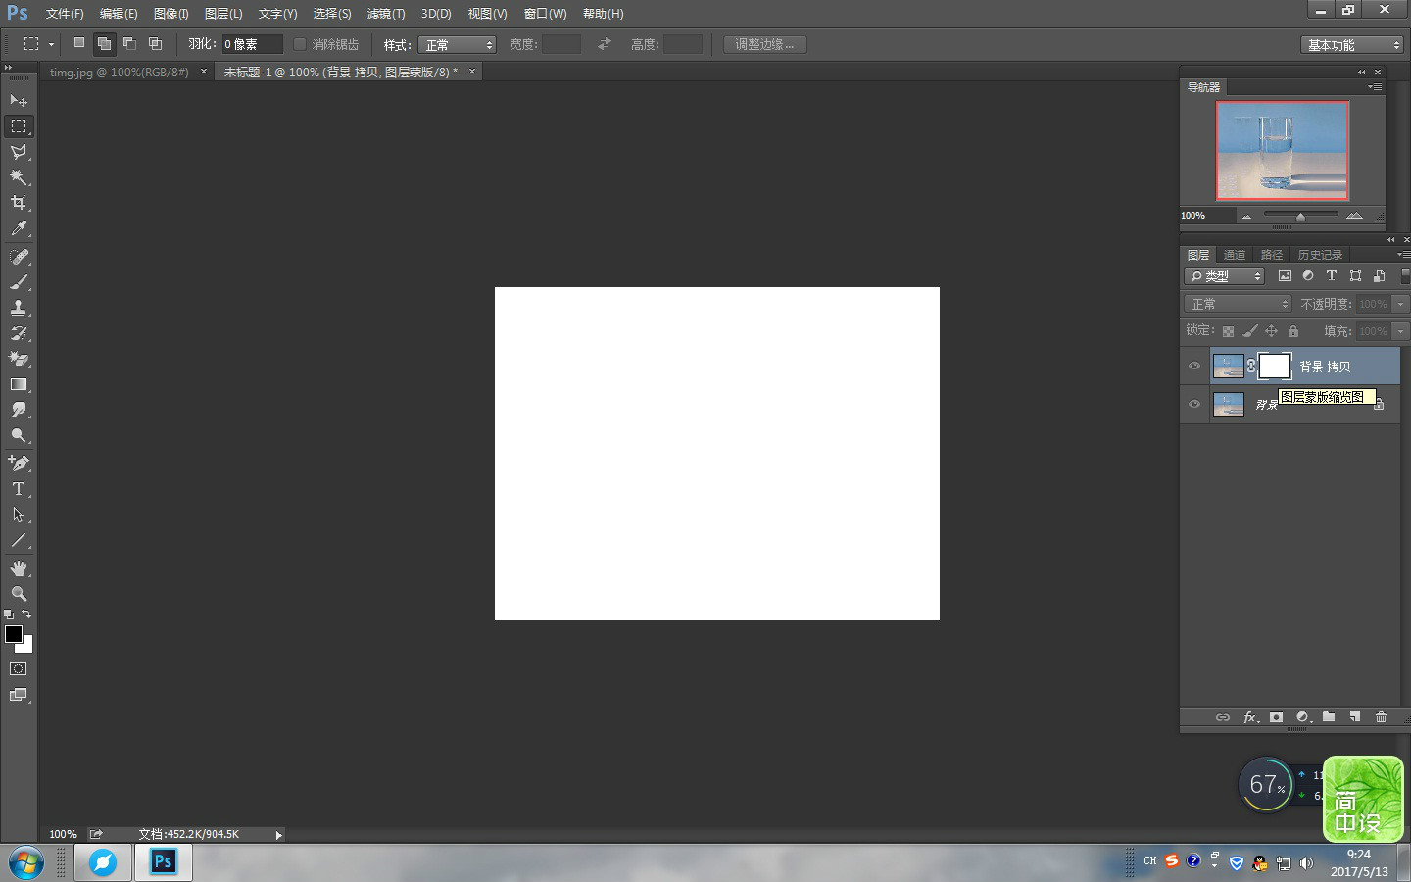The width and height of the screenshot is (1411, 882).
Task: Toggle Quick Mask mode
Action: [18, 669]
